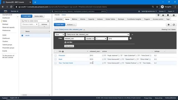
Task: Open the Prisoners item link
Action: (62, 56)
